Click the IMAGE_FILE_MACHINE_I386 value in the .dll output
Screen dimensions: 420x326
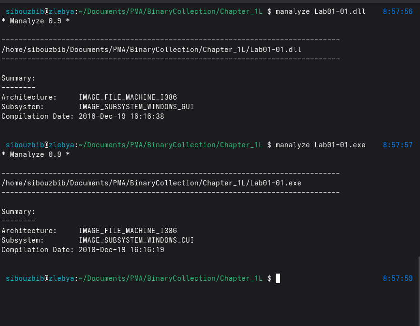point(128,97)
